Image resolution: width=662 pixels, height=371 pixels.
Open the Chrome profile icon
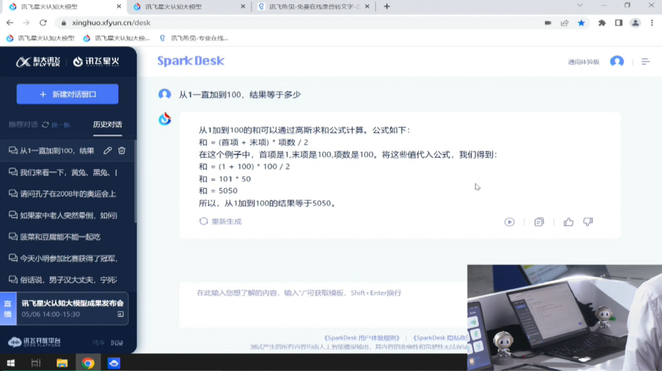click(635, 22)
